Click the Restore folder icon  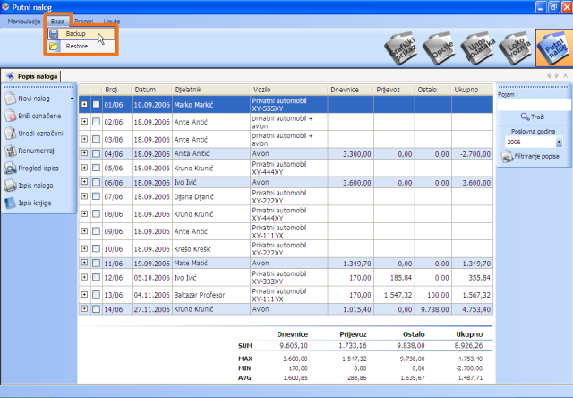[x=54, y=47]
